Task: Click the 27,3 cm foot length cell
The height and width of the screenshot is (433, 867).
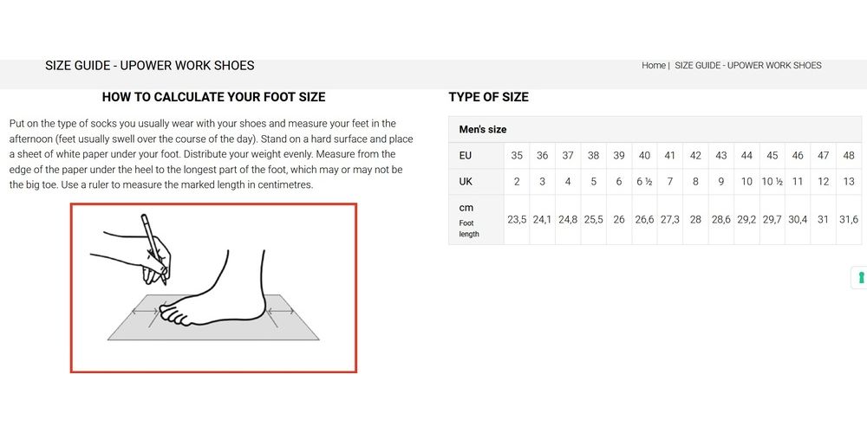Action: [x=670, y=220]
